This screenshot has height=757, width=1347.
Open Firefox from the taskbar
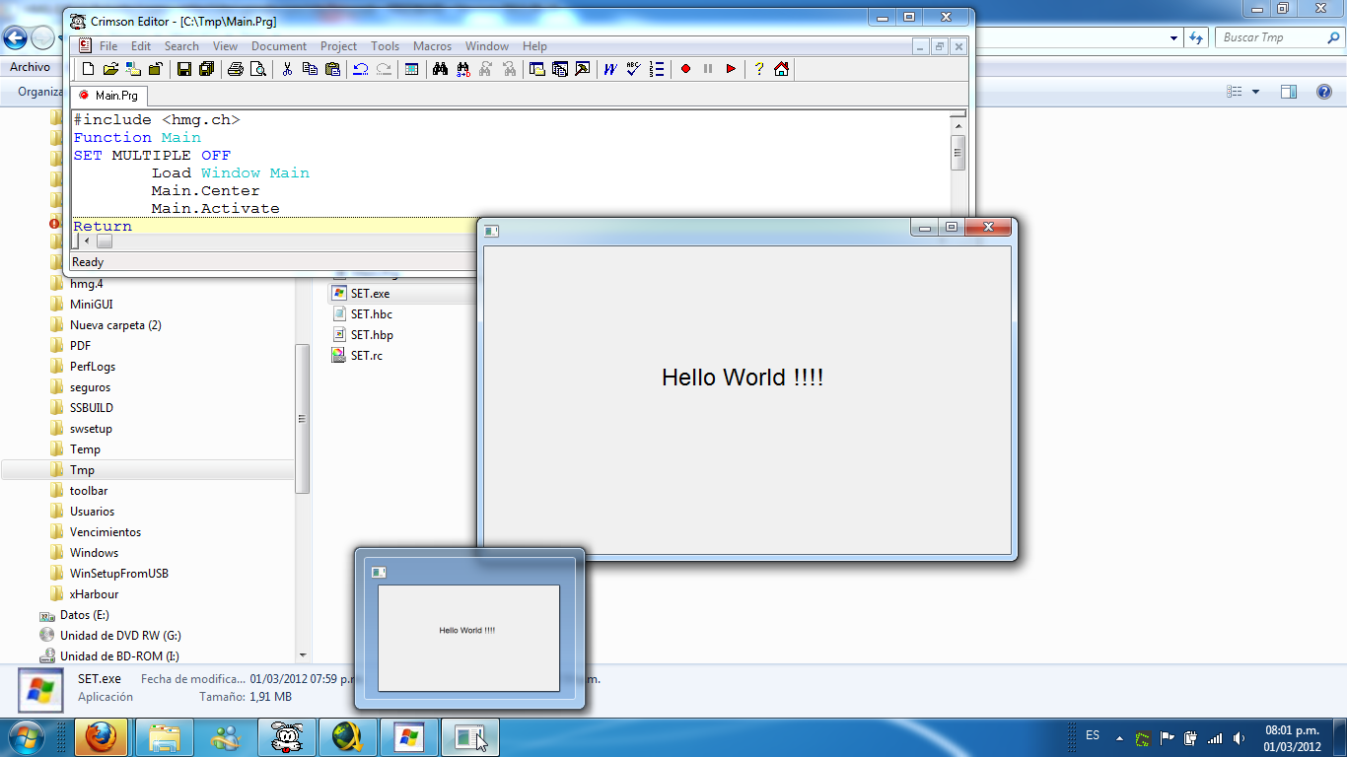pos(101,737)
